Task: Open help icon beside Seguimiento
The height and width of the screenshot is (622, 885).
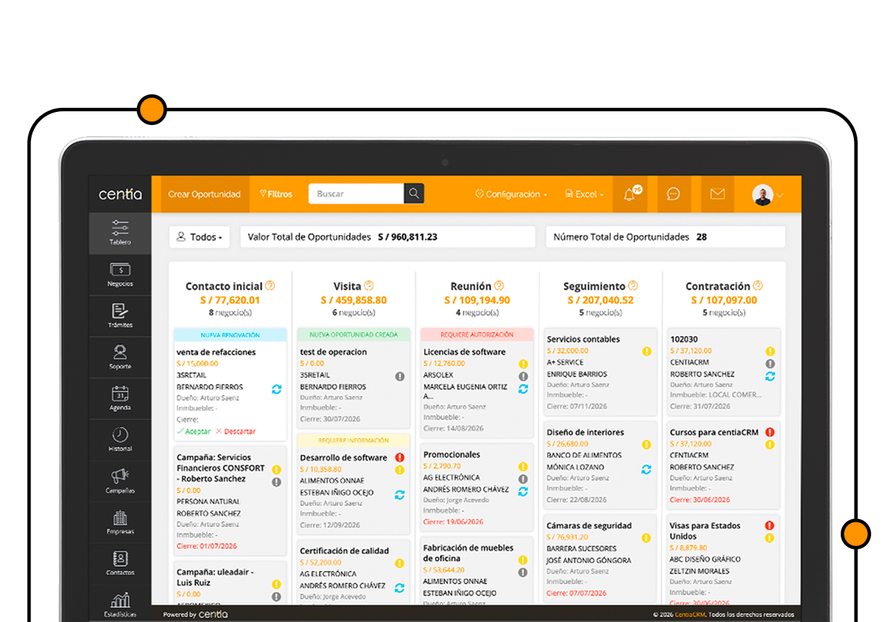Action: pyautogui.click(x=633, y=285)
